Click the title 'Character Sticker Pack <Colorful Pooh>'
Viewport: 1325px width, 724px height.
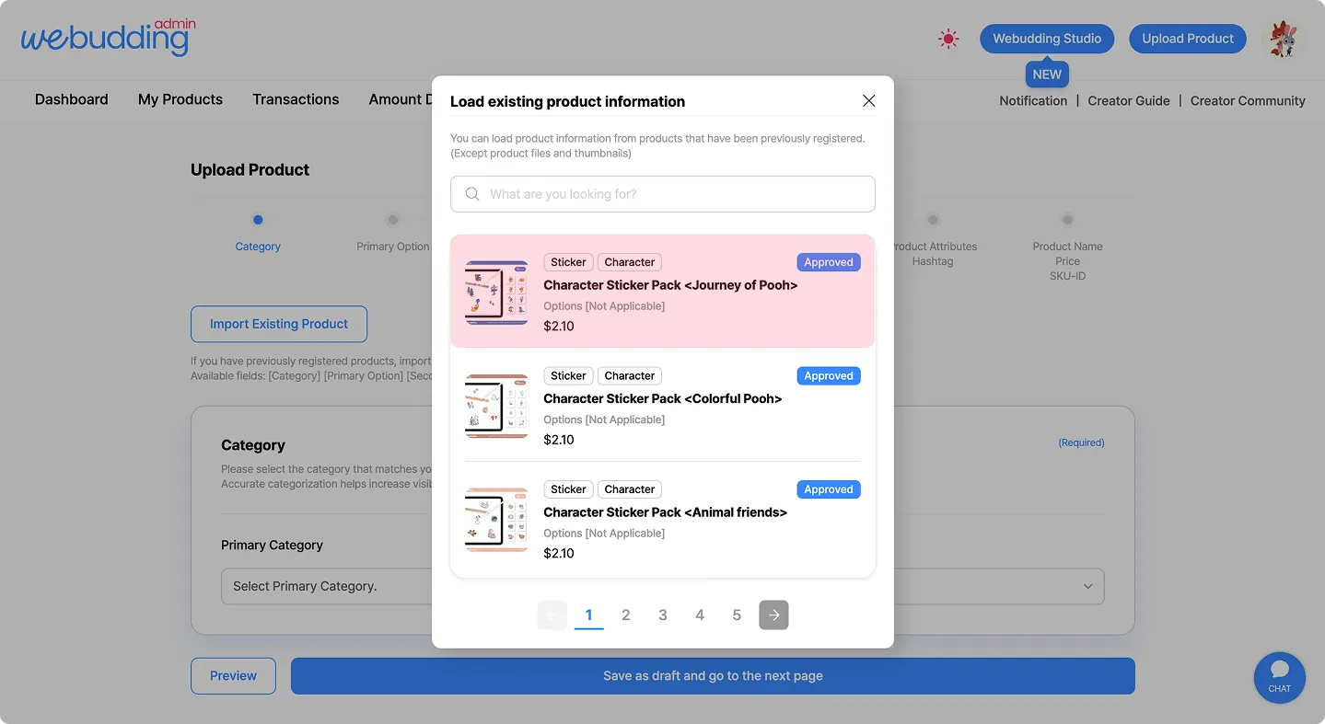[663, 398]
